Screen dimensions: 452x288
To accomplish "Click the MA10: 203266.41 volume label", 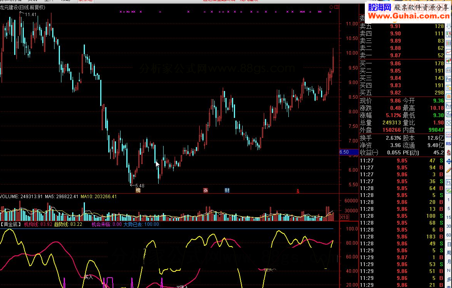I will pos(99,197).
